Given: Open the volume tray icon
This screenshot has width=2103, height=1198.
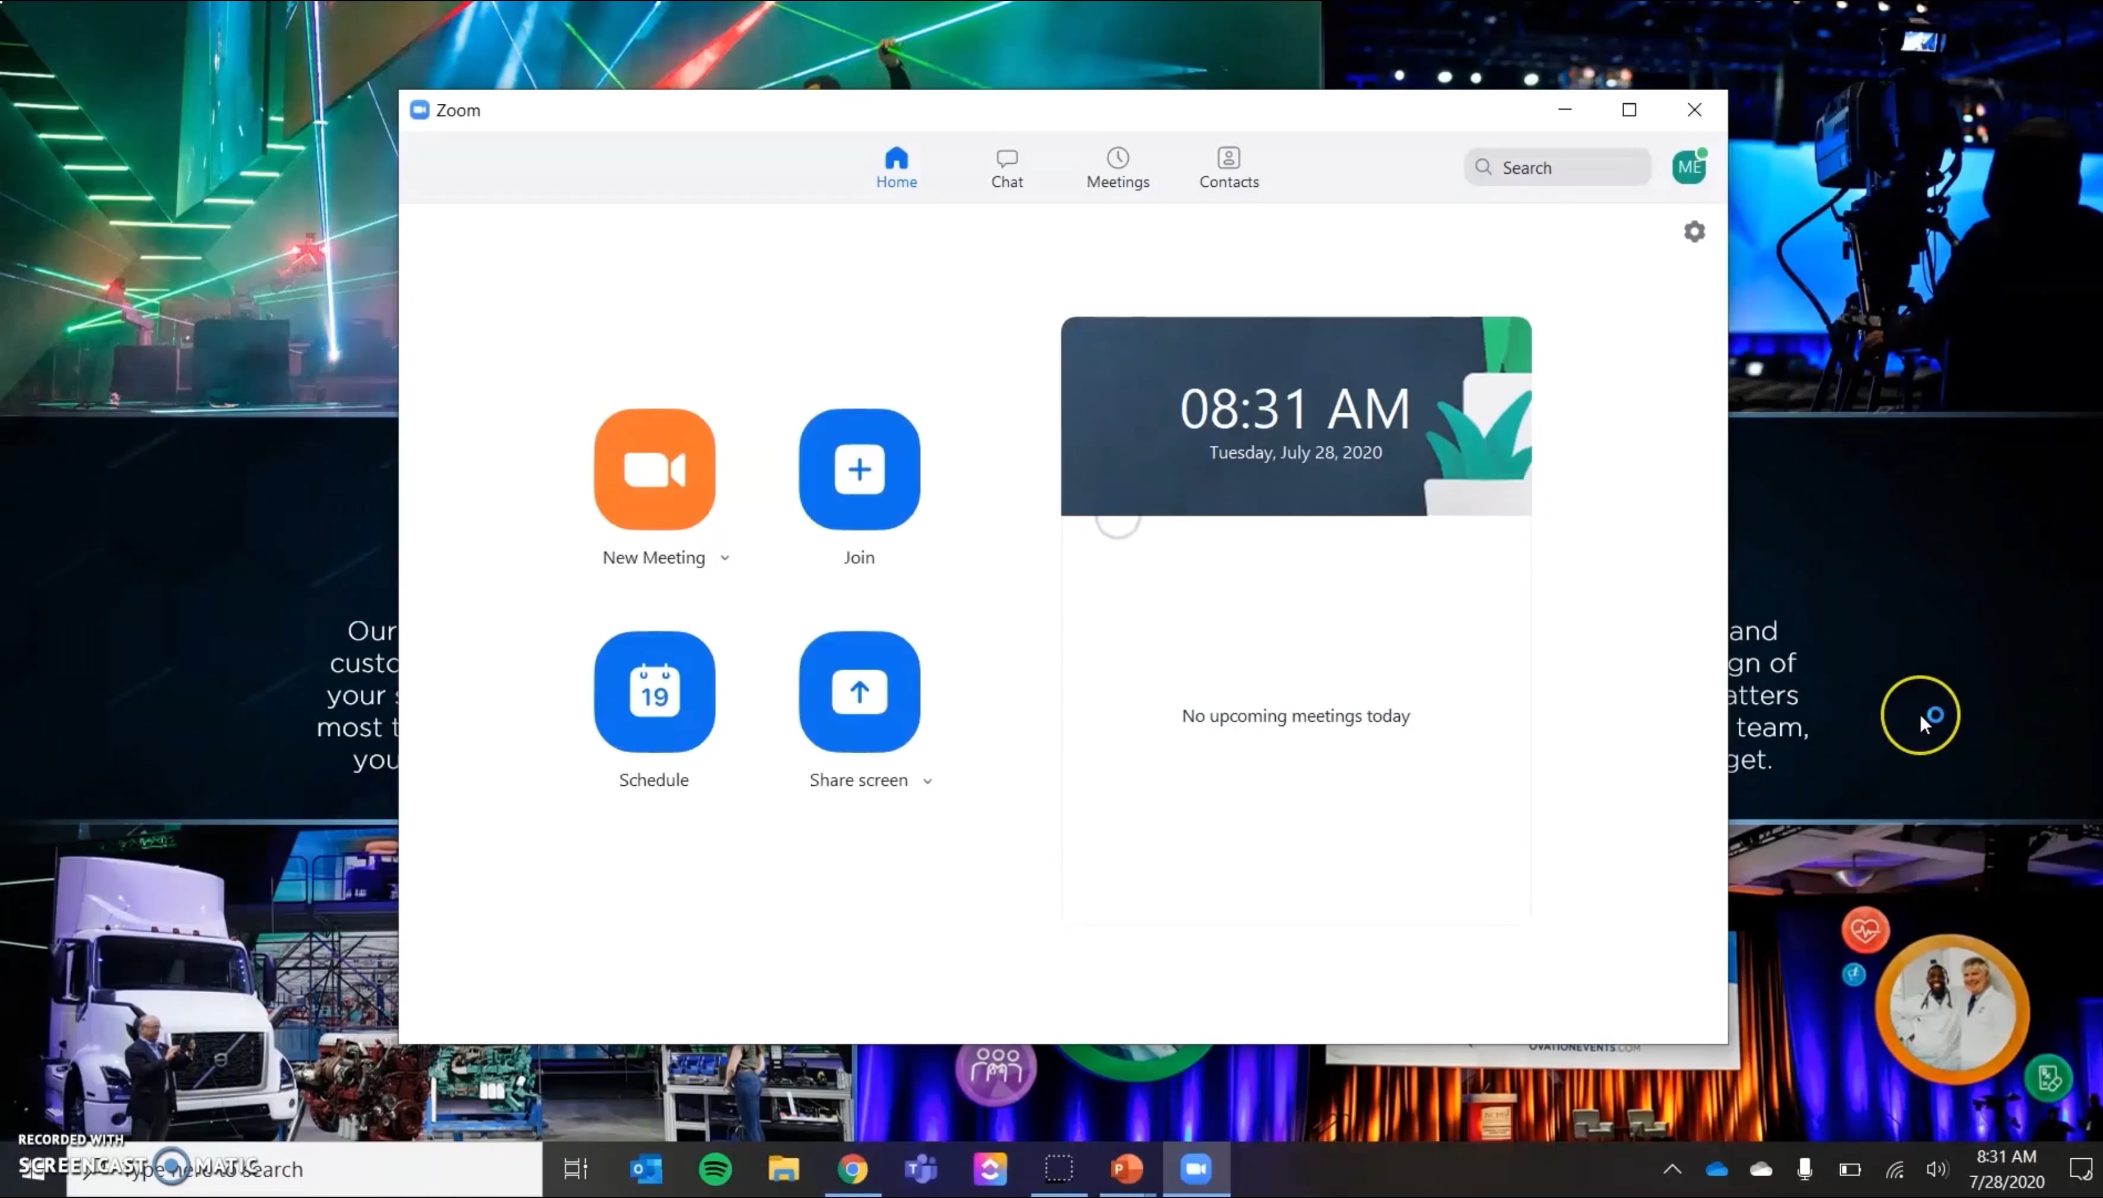Looking at the screenshot, I should (1937, 1169).
